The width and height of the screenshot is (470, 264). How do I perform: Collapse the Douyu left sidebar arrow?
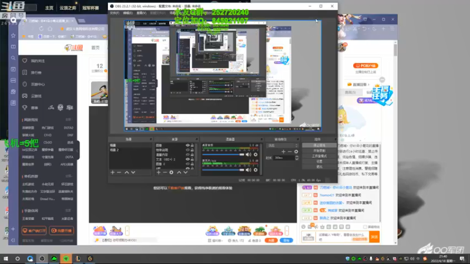[78, 151]
